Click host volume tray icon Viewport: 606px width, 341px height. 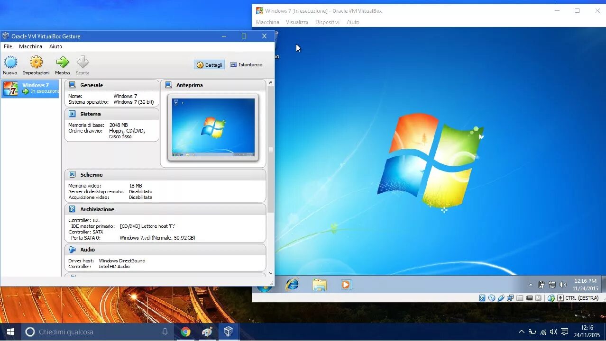tap(553, 332)
